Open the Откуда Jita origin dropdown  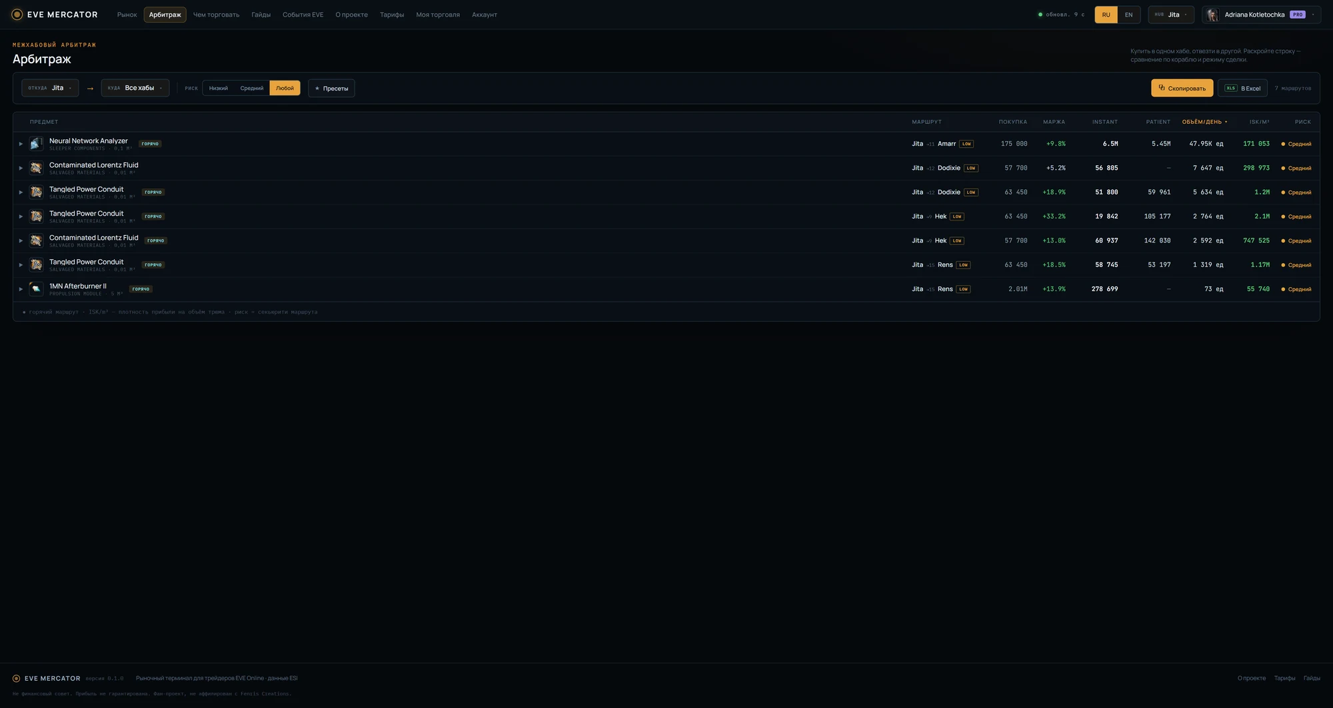50,88
